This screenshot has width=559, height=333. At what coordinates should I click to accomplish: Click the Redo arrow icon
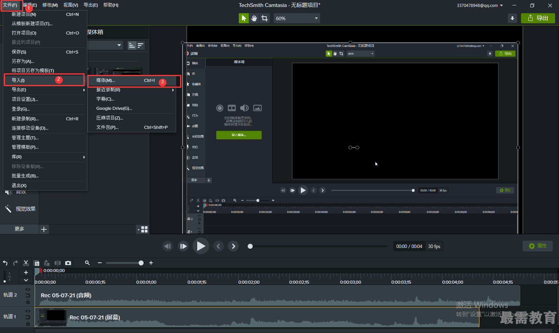tap(16, 263)
